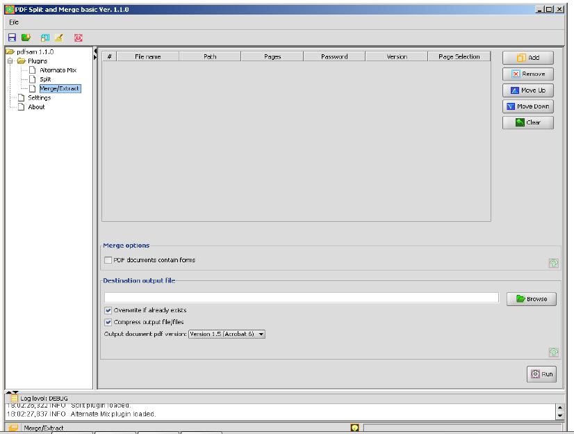
Task: Click Browse to choose the output file
Action: pyautogui.click(x=532, y=299)
